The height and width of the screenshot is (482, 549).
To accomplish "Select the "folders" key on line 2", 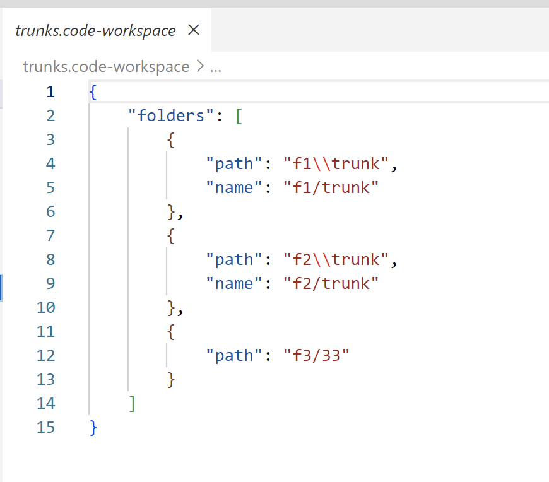I will pos(169,115).
